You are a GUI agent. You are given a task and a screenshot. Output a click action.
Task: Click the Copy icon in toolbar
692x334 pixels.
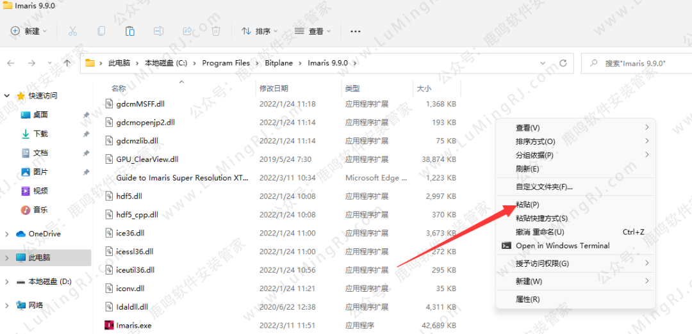[101, 31]
